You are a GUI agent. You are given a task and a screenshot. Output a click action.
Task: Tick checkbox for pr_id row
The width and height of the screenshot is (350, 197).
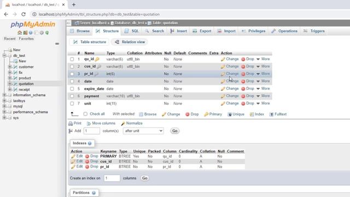(72, 74)
